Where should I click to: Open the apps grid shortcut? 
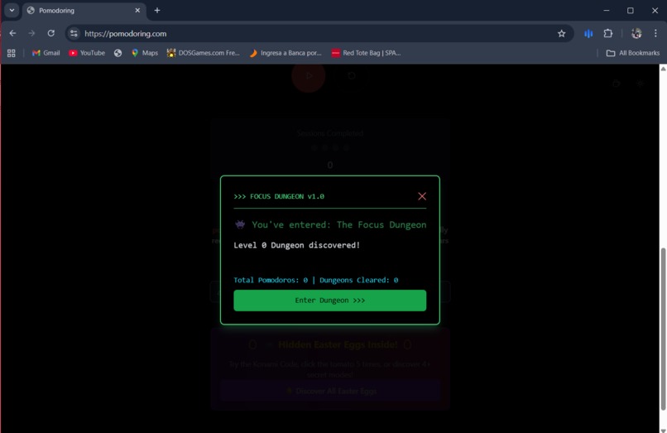pos(12,53)
